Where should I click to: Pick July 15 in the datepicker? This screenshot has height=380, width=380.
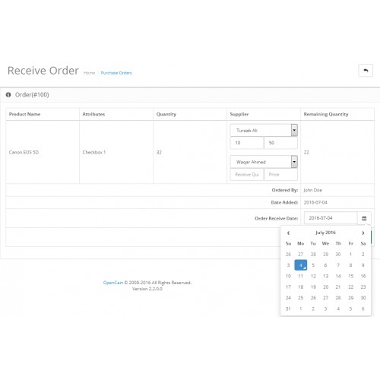(350, 276)
